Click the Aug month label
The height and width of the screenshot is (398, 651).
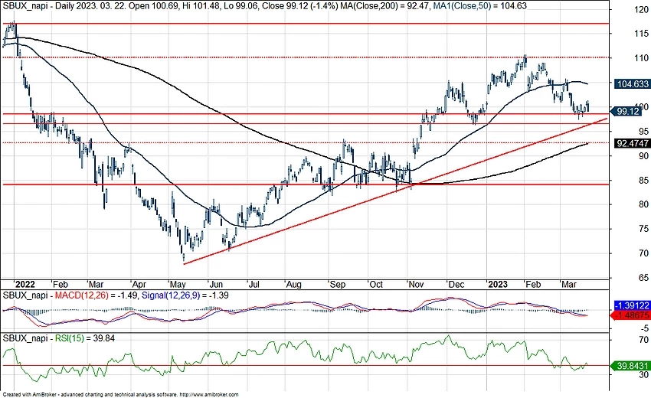(x=294, y=285)
